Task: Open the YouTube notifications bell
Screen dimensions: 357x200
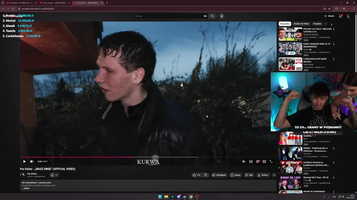Action: click(340, 16)
